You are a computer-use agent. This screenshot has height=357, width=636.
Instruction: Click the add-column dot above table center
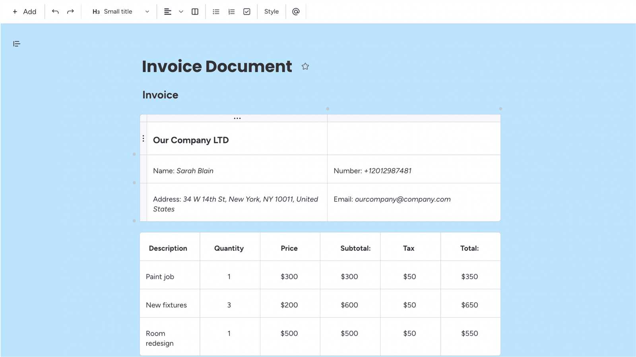pos(328,108)
